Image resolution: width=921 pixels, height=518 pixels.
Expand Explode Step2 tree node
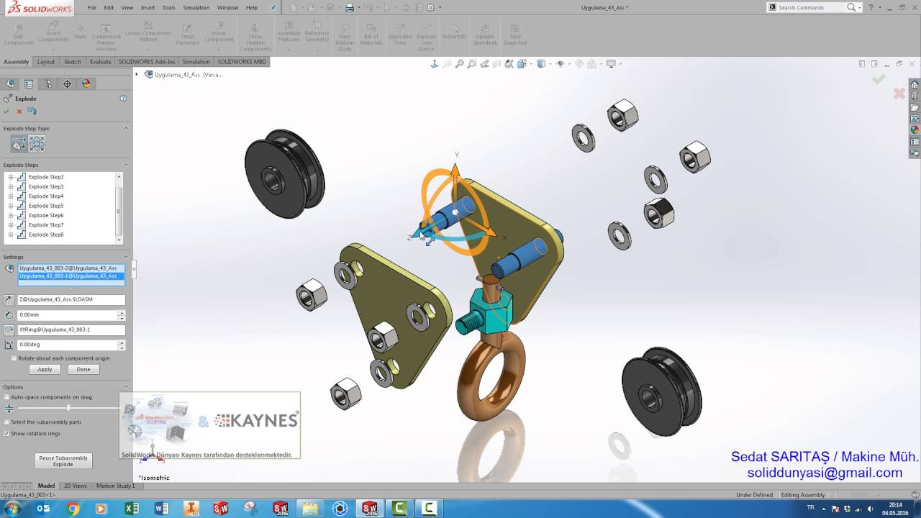click(11, 177)
